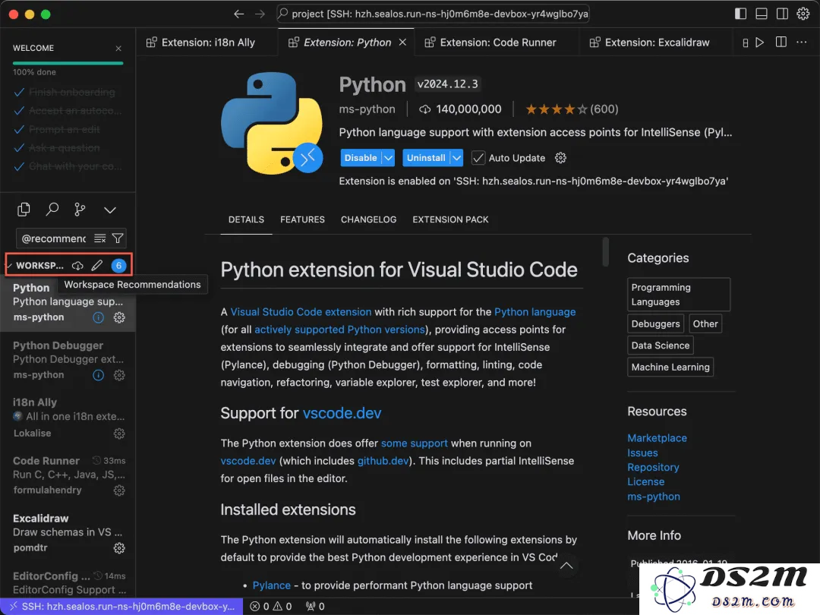Edit workspace recommendations with pencil icon
Viewport: 820px width, 615px height.
pyautogui.click(x=96, y=265)
